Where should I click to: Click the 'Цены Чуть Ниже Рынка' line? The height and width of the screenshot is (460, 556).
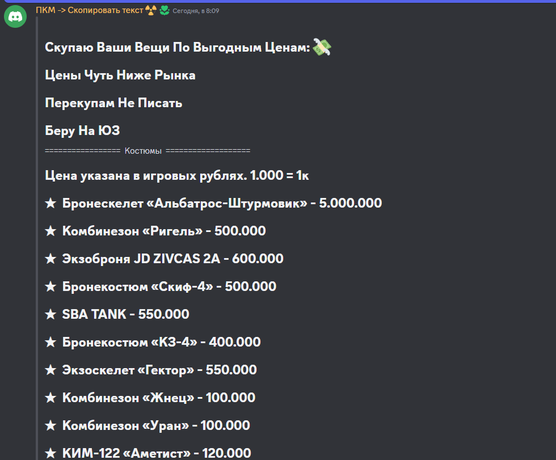[x=120, y=75]
